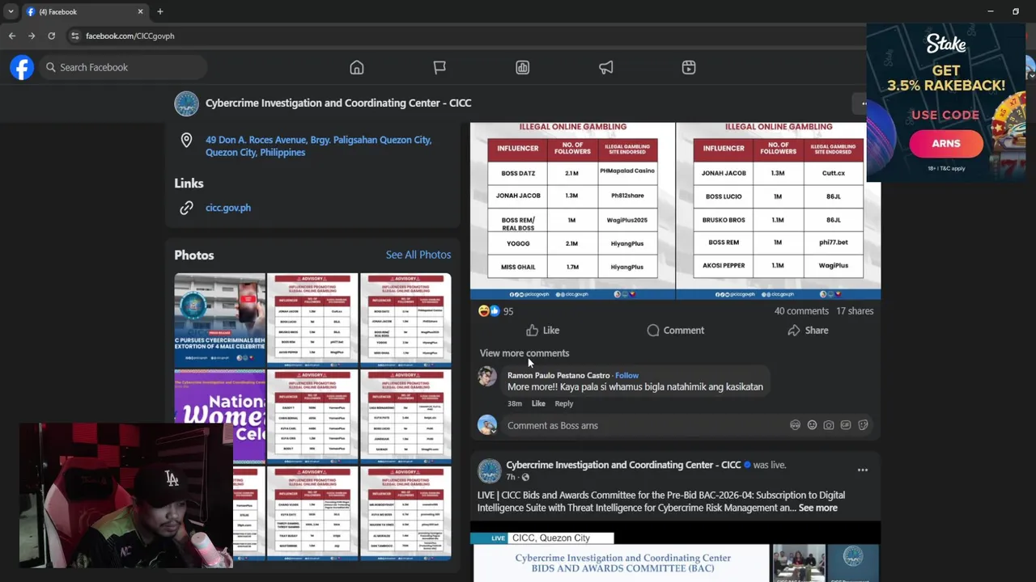This screenshot has width=1036, height=582.
Task: Open the Pages flag icon
Action: [439, 68]
